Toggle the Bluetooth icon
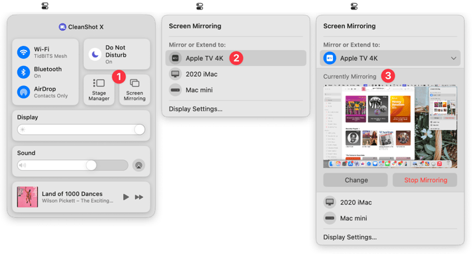 tap(23, 72)
